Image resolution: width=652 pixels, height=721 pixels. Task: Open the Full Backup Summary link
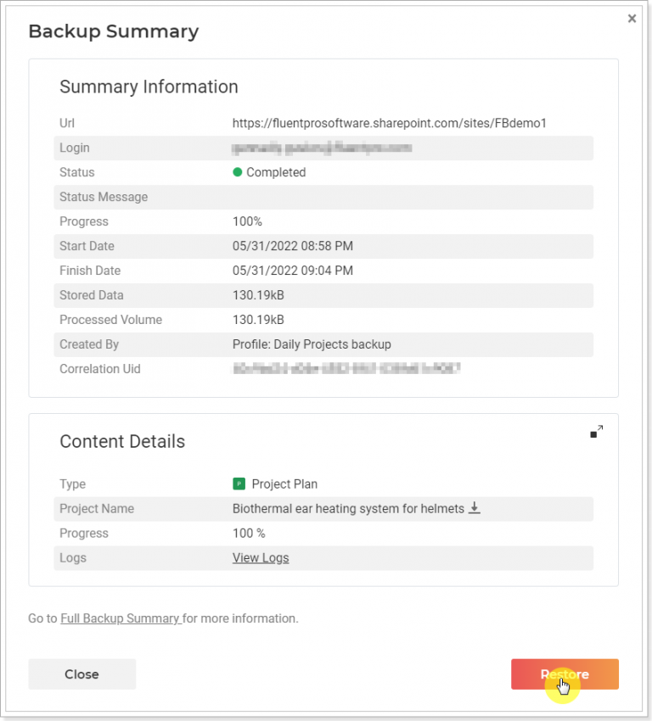point(120,618)
